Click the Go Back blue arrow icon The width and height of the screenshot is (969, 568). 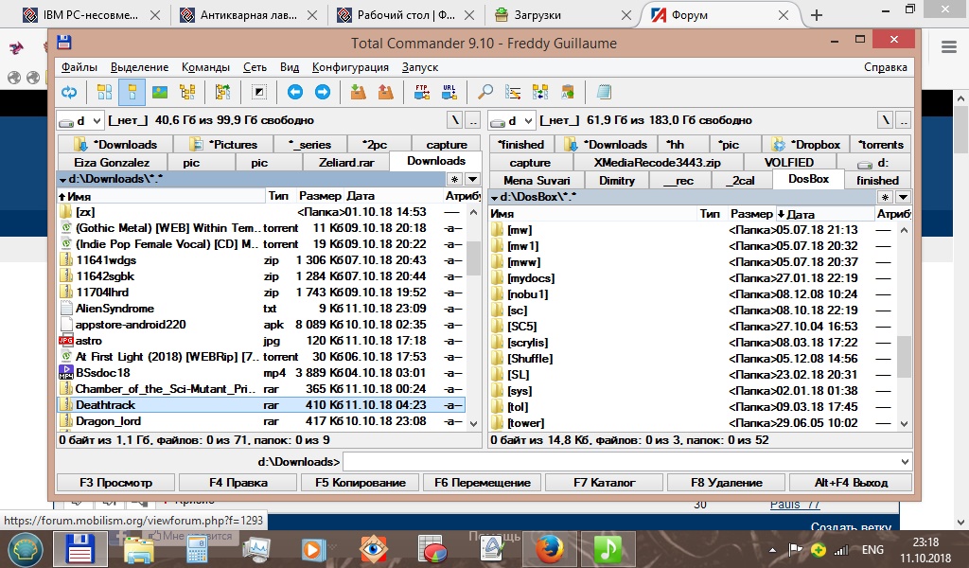tap(295, 92)
